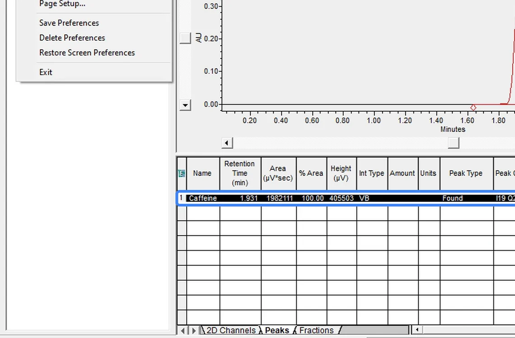Select the Peaks tab

coord(277,330)
